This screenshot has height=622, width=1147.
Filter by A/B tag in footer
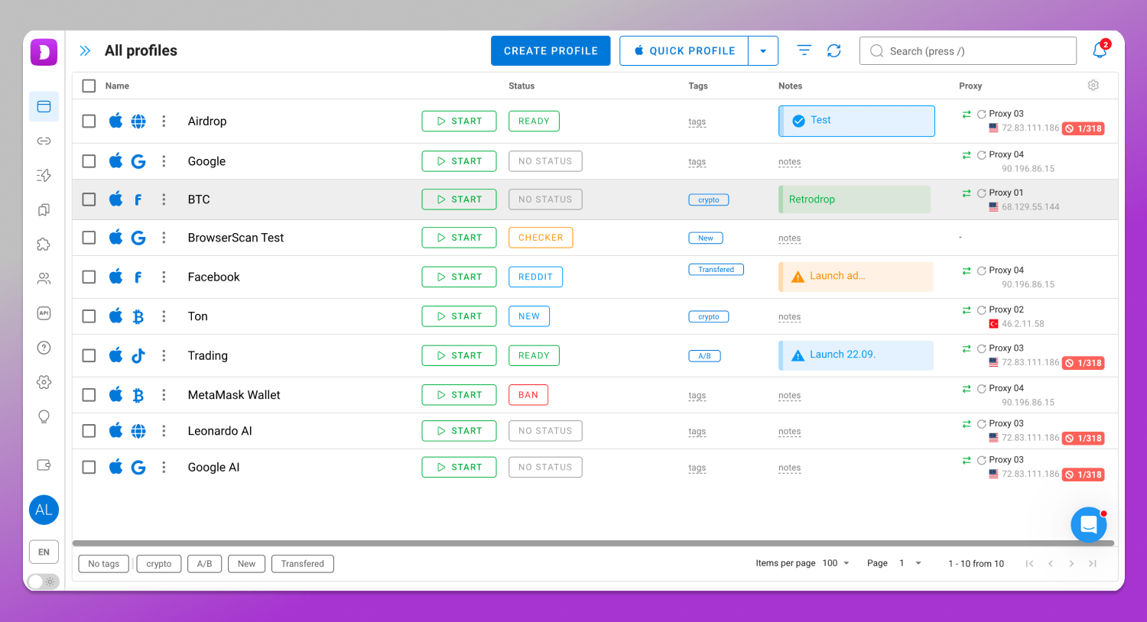tap(204, 564)
